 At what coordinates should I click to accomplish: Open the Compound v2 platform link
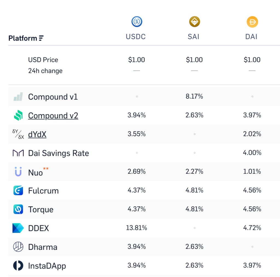click(53, 115)
